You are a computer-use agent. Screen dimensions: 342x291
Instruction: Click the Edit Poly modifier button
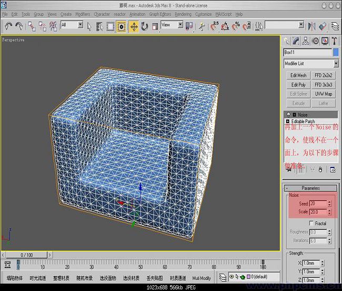point(298,85)
